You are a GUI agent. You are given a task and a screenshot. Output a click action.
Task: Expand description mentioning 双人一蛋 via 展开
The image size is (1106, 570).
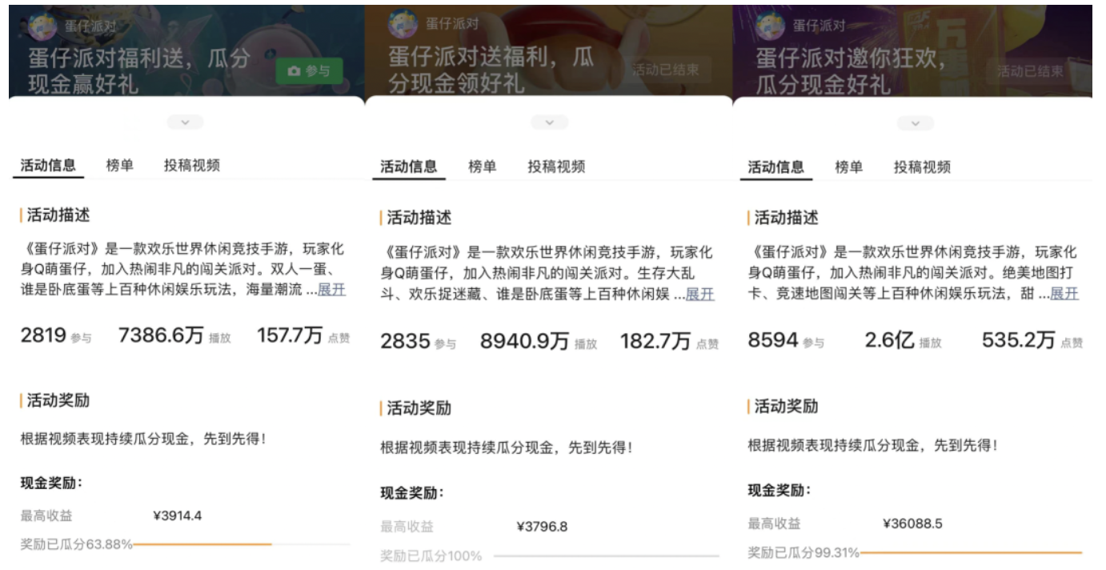(331, 290)
